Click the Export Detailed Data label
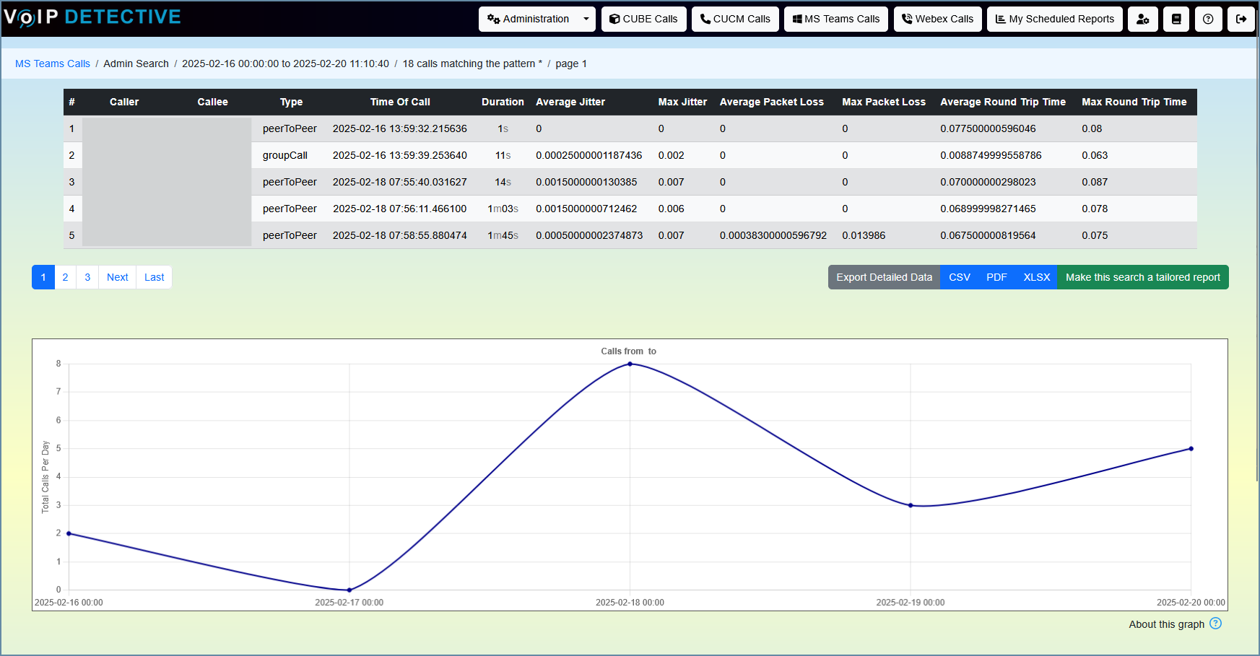 coord(885,277)
